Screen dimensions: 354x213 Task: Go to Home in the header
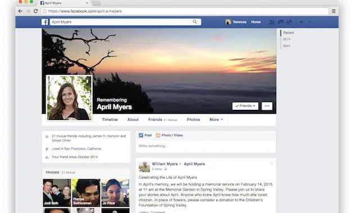pos(256,22)
